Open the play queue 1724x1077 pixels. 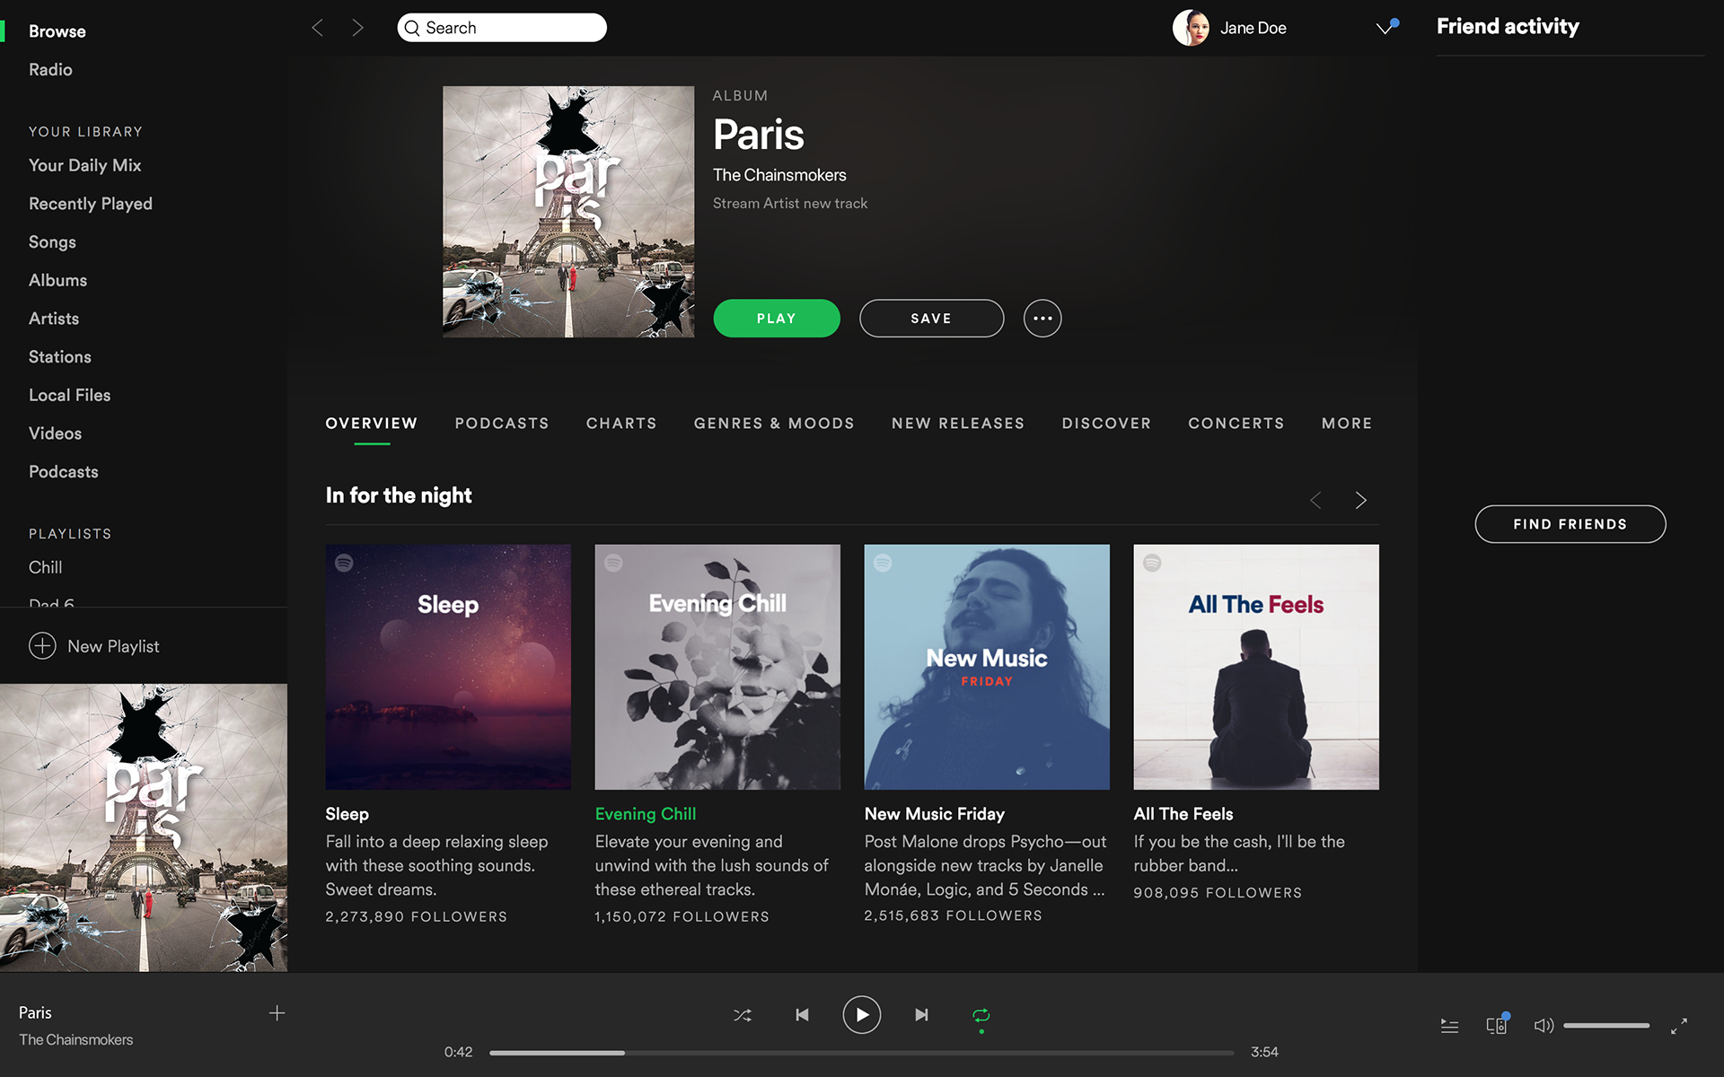(1449, 1025)
